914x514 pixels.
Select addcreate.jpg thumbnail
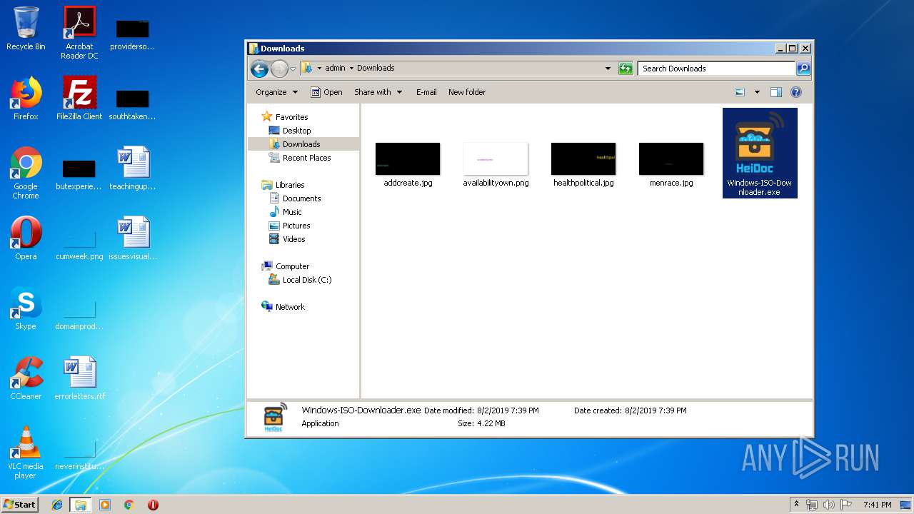tap(408, 164)
